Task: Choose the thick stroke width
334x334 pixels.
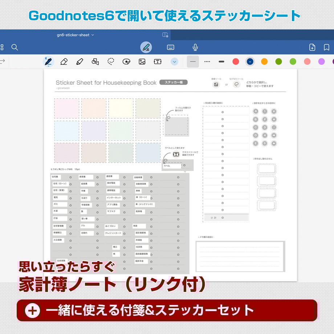Action: pos(221,62)
